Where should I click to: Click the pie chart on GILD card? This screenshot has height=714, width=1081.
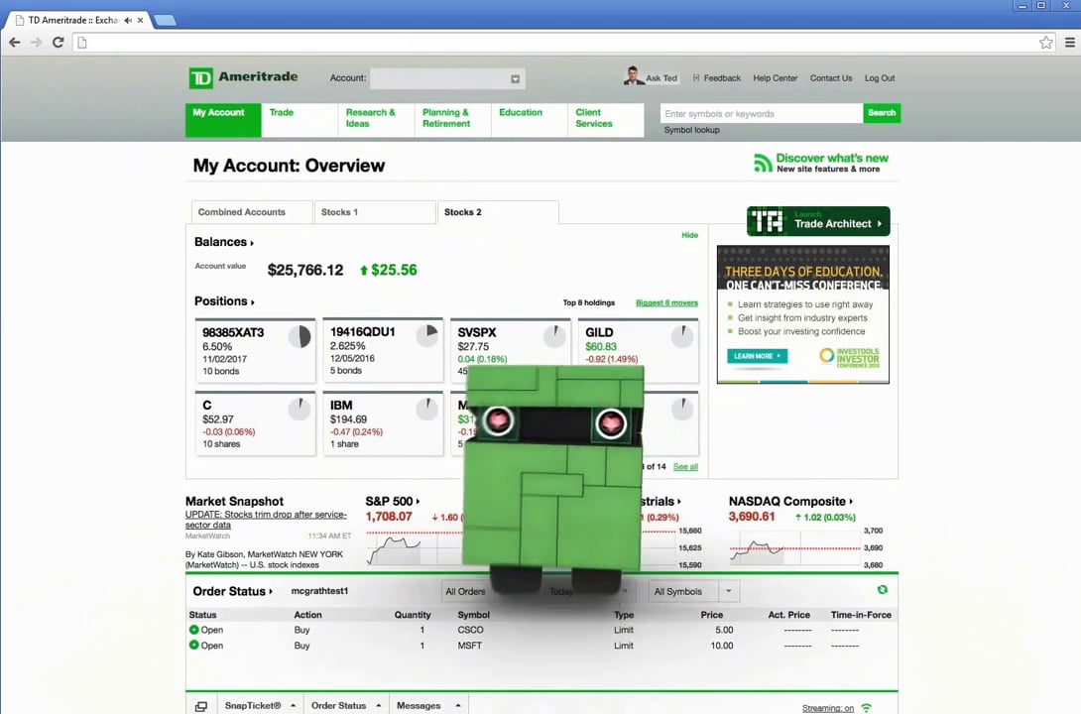[682, 336]
